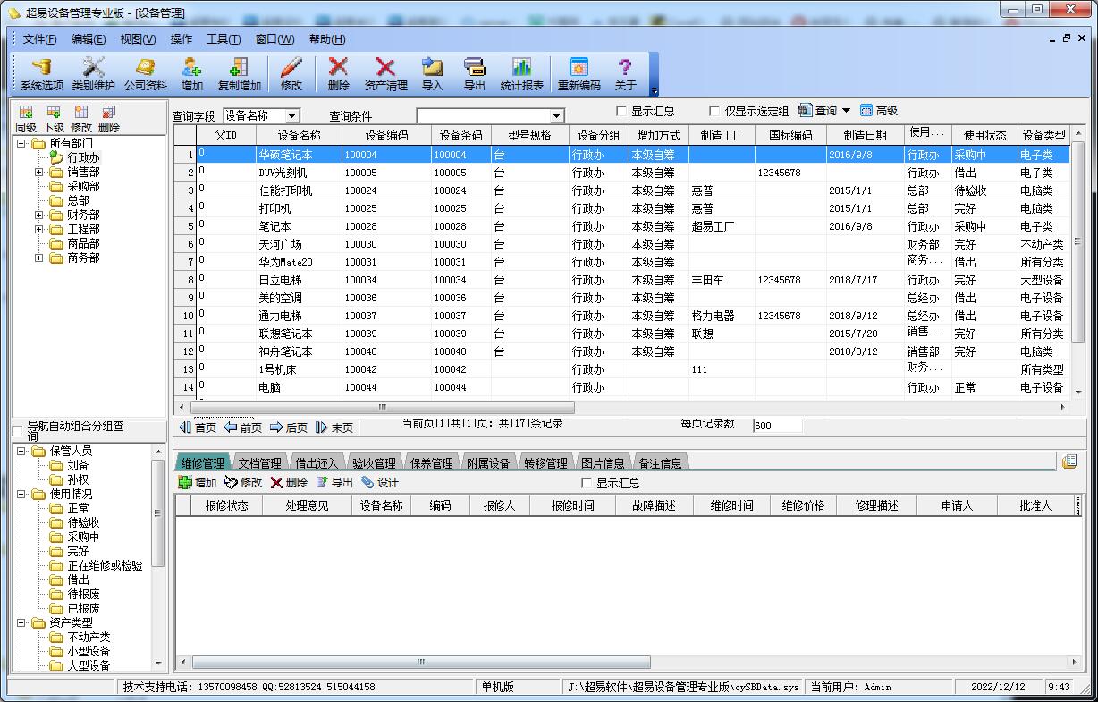Check 导航自动组合分组查询 checkbox
Image resolution: width=1098 pixels, height=702 pixels.
point(18,431)
